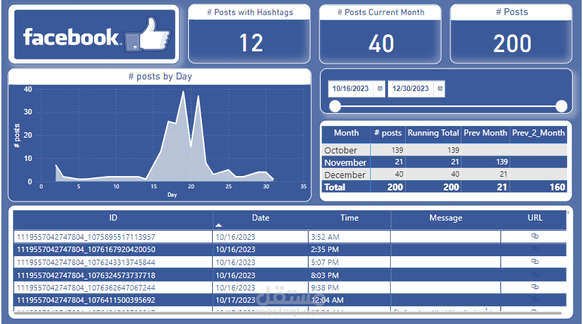Select post ID ending 1076243313745844
The image size is (583, 324).
click(86, 262)
